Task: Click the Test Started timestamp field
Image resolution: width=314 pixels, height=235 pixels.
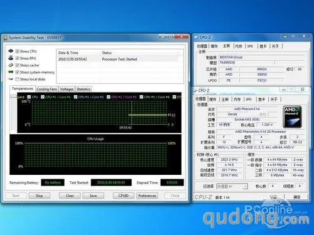Action: click(x=111, y=182)
